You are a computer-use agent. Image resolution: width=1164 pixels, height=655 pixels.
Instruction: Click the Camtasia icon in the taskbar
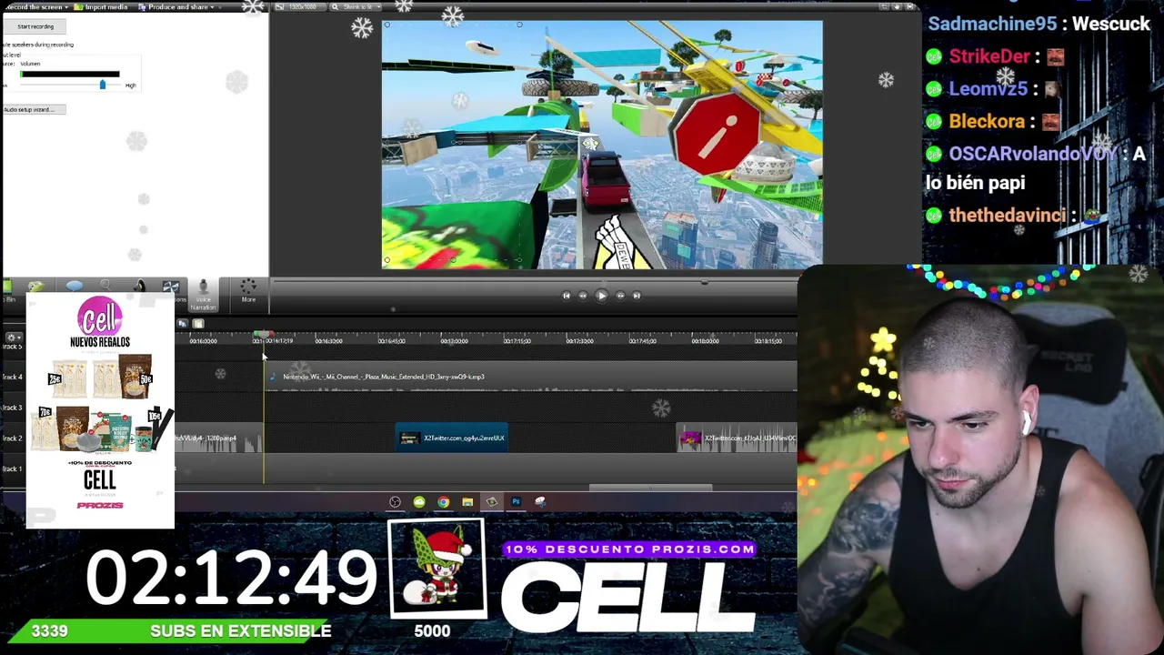point(492,502)
